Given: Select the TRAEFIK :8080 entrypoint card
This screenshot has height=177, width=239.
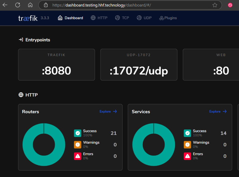Looking at the screenshot, I should [57, 65].
